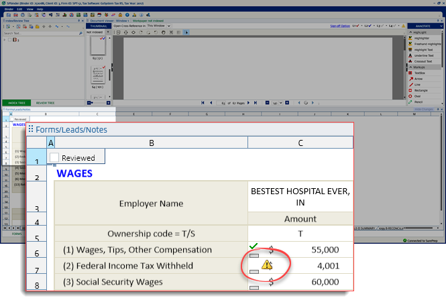446x308 pixels.
Task: Collapse the Markups section
Action: 410,67
